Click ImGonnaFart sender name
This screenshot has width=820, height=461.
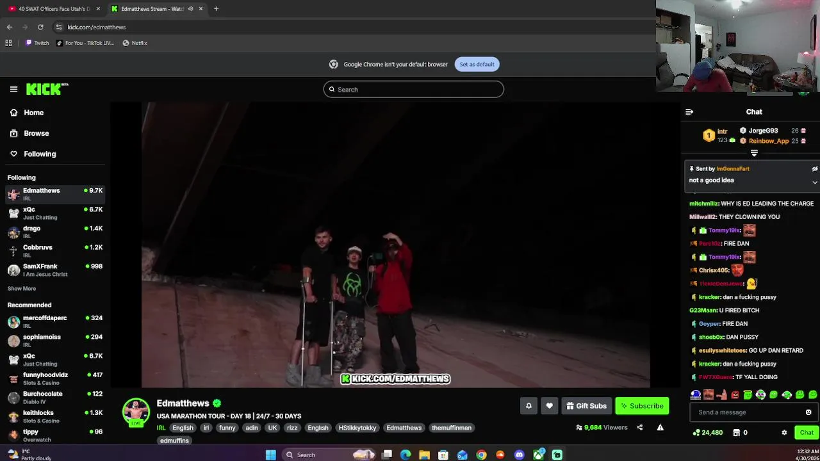coord(732,169)
